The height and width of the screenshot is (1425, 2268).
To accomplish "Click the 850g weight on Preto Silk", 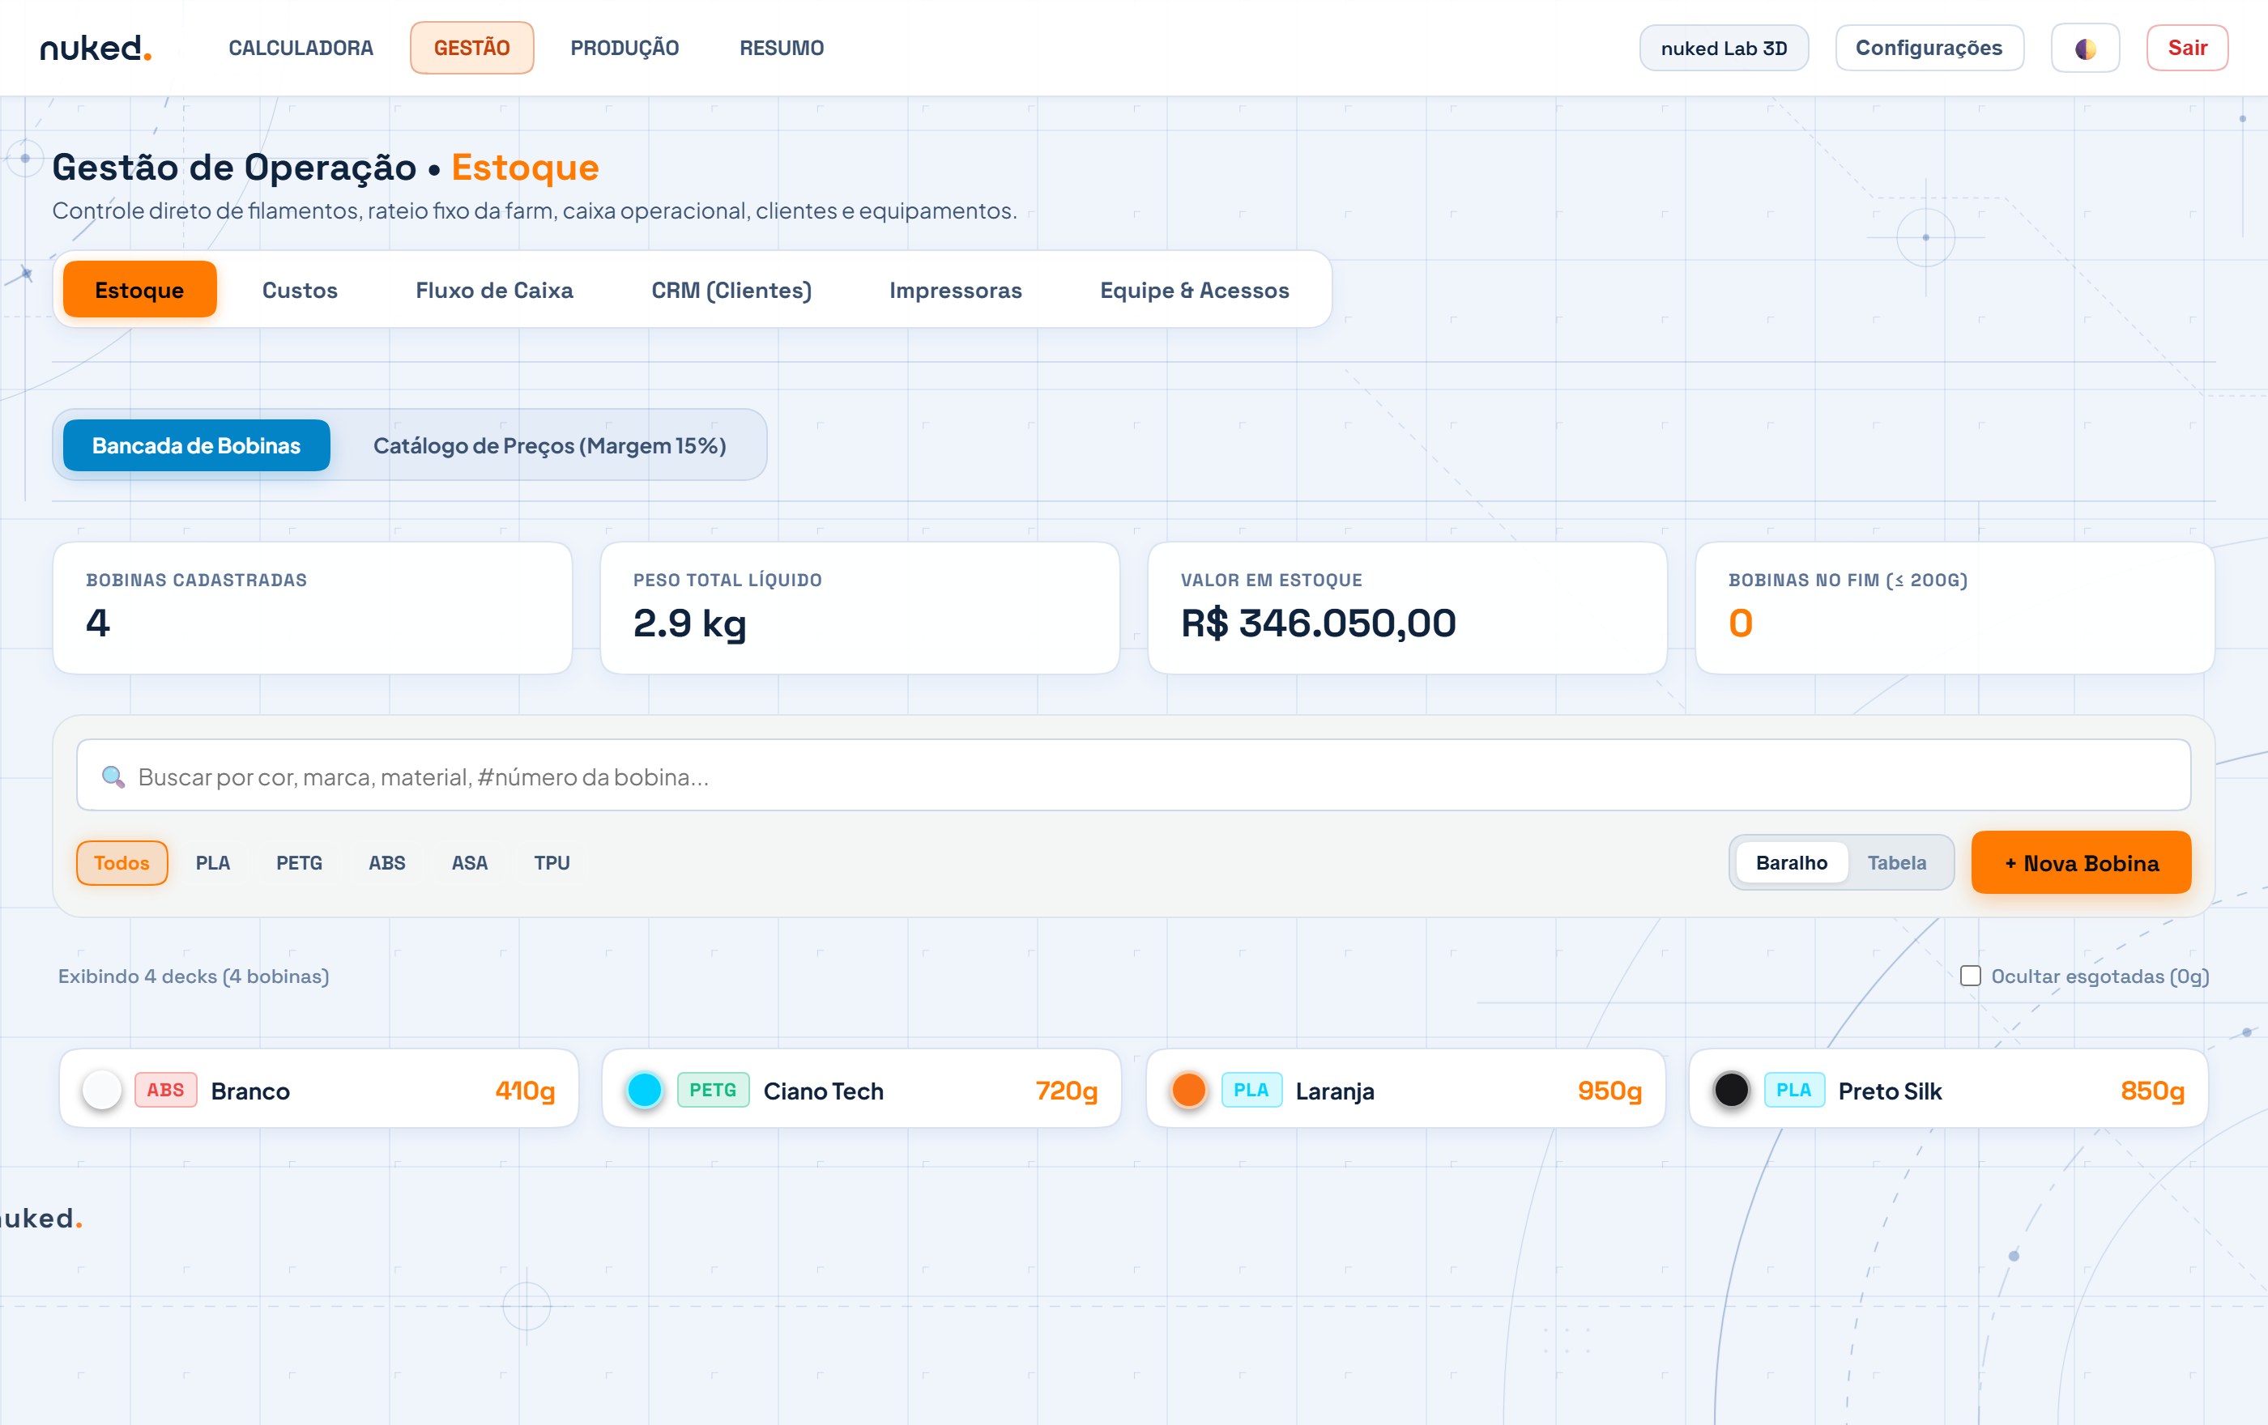I will [2152, 1091].
